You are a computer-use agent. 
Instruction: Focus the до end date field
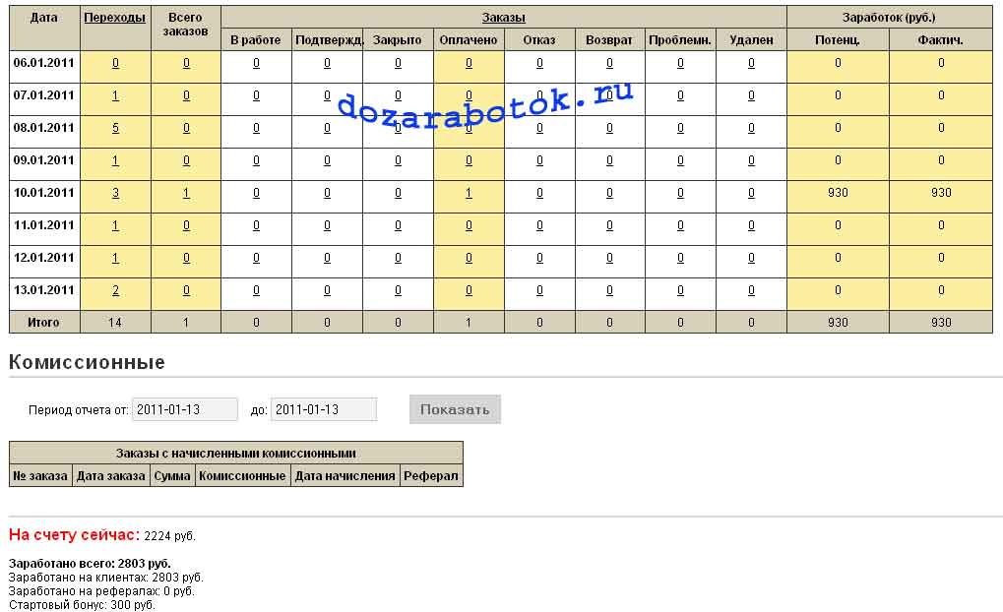tap(323, 409)
